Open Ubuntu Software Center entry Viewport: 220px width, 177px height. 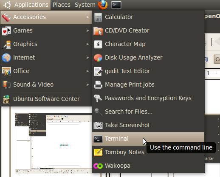coord(46,99)
